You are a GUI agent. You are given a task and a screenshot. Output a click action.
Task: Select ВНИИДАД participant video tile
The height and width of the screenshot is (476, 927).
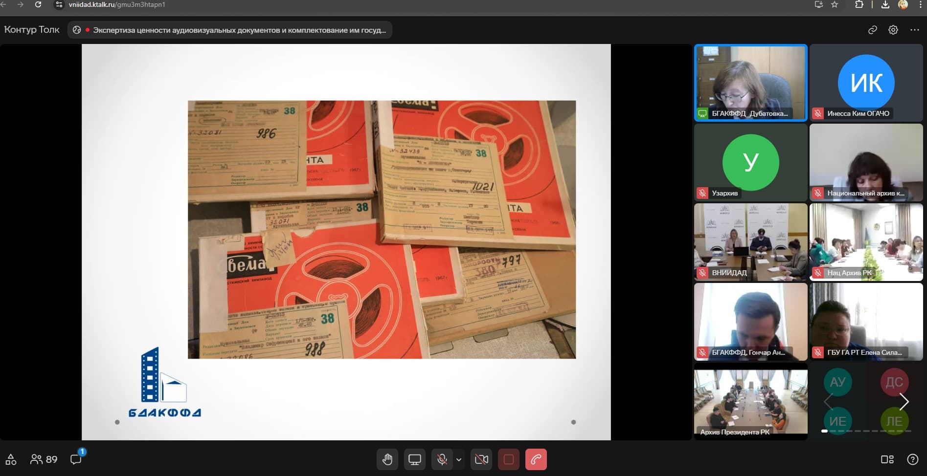pos(750,242)
